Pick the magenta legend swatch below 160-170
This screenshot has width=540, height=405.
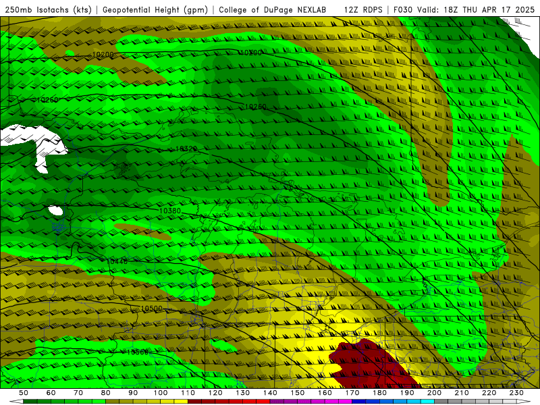click(345, 402)
